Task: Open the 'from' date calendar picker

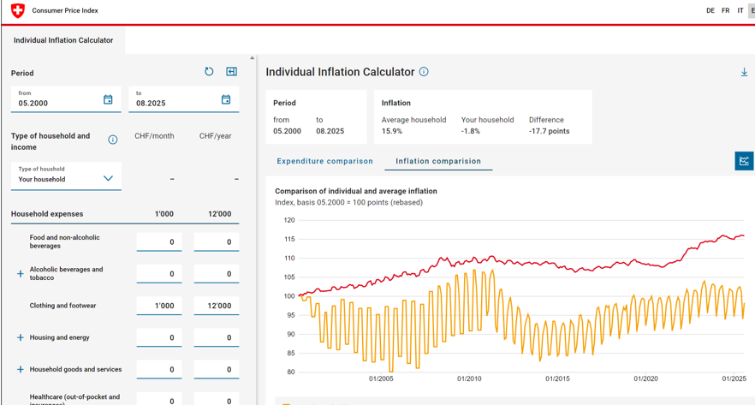Action: [x=108, y=100]
